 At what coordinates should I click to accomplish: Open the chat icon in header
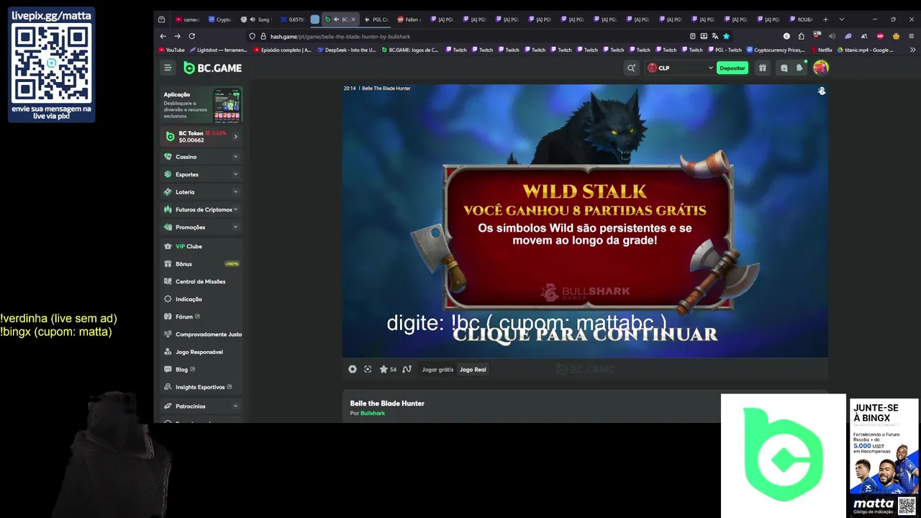click(784, 68)
